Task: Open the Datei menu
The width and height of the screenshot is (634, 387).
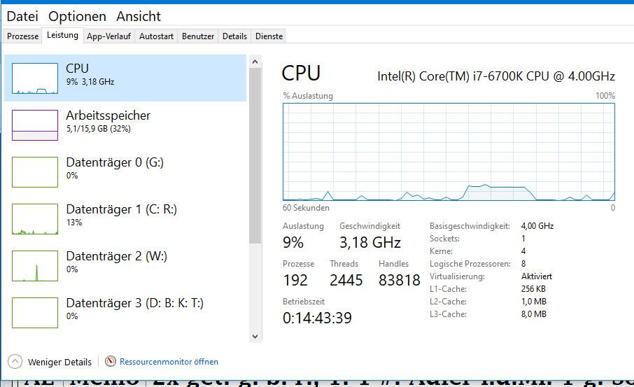Action: pos(22,16)
